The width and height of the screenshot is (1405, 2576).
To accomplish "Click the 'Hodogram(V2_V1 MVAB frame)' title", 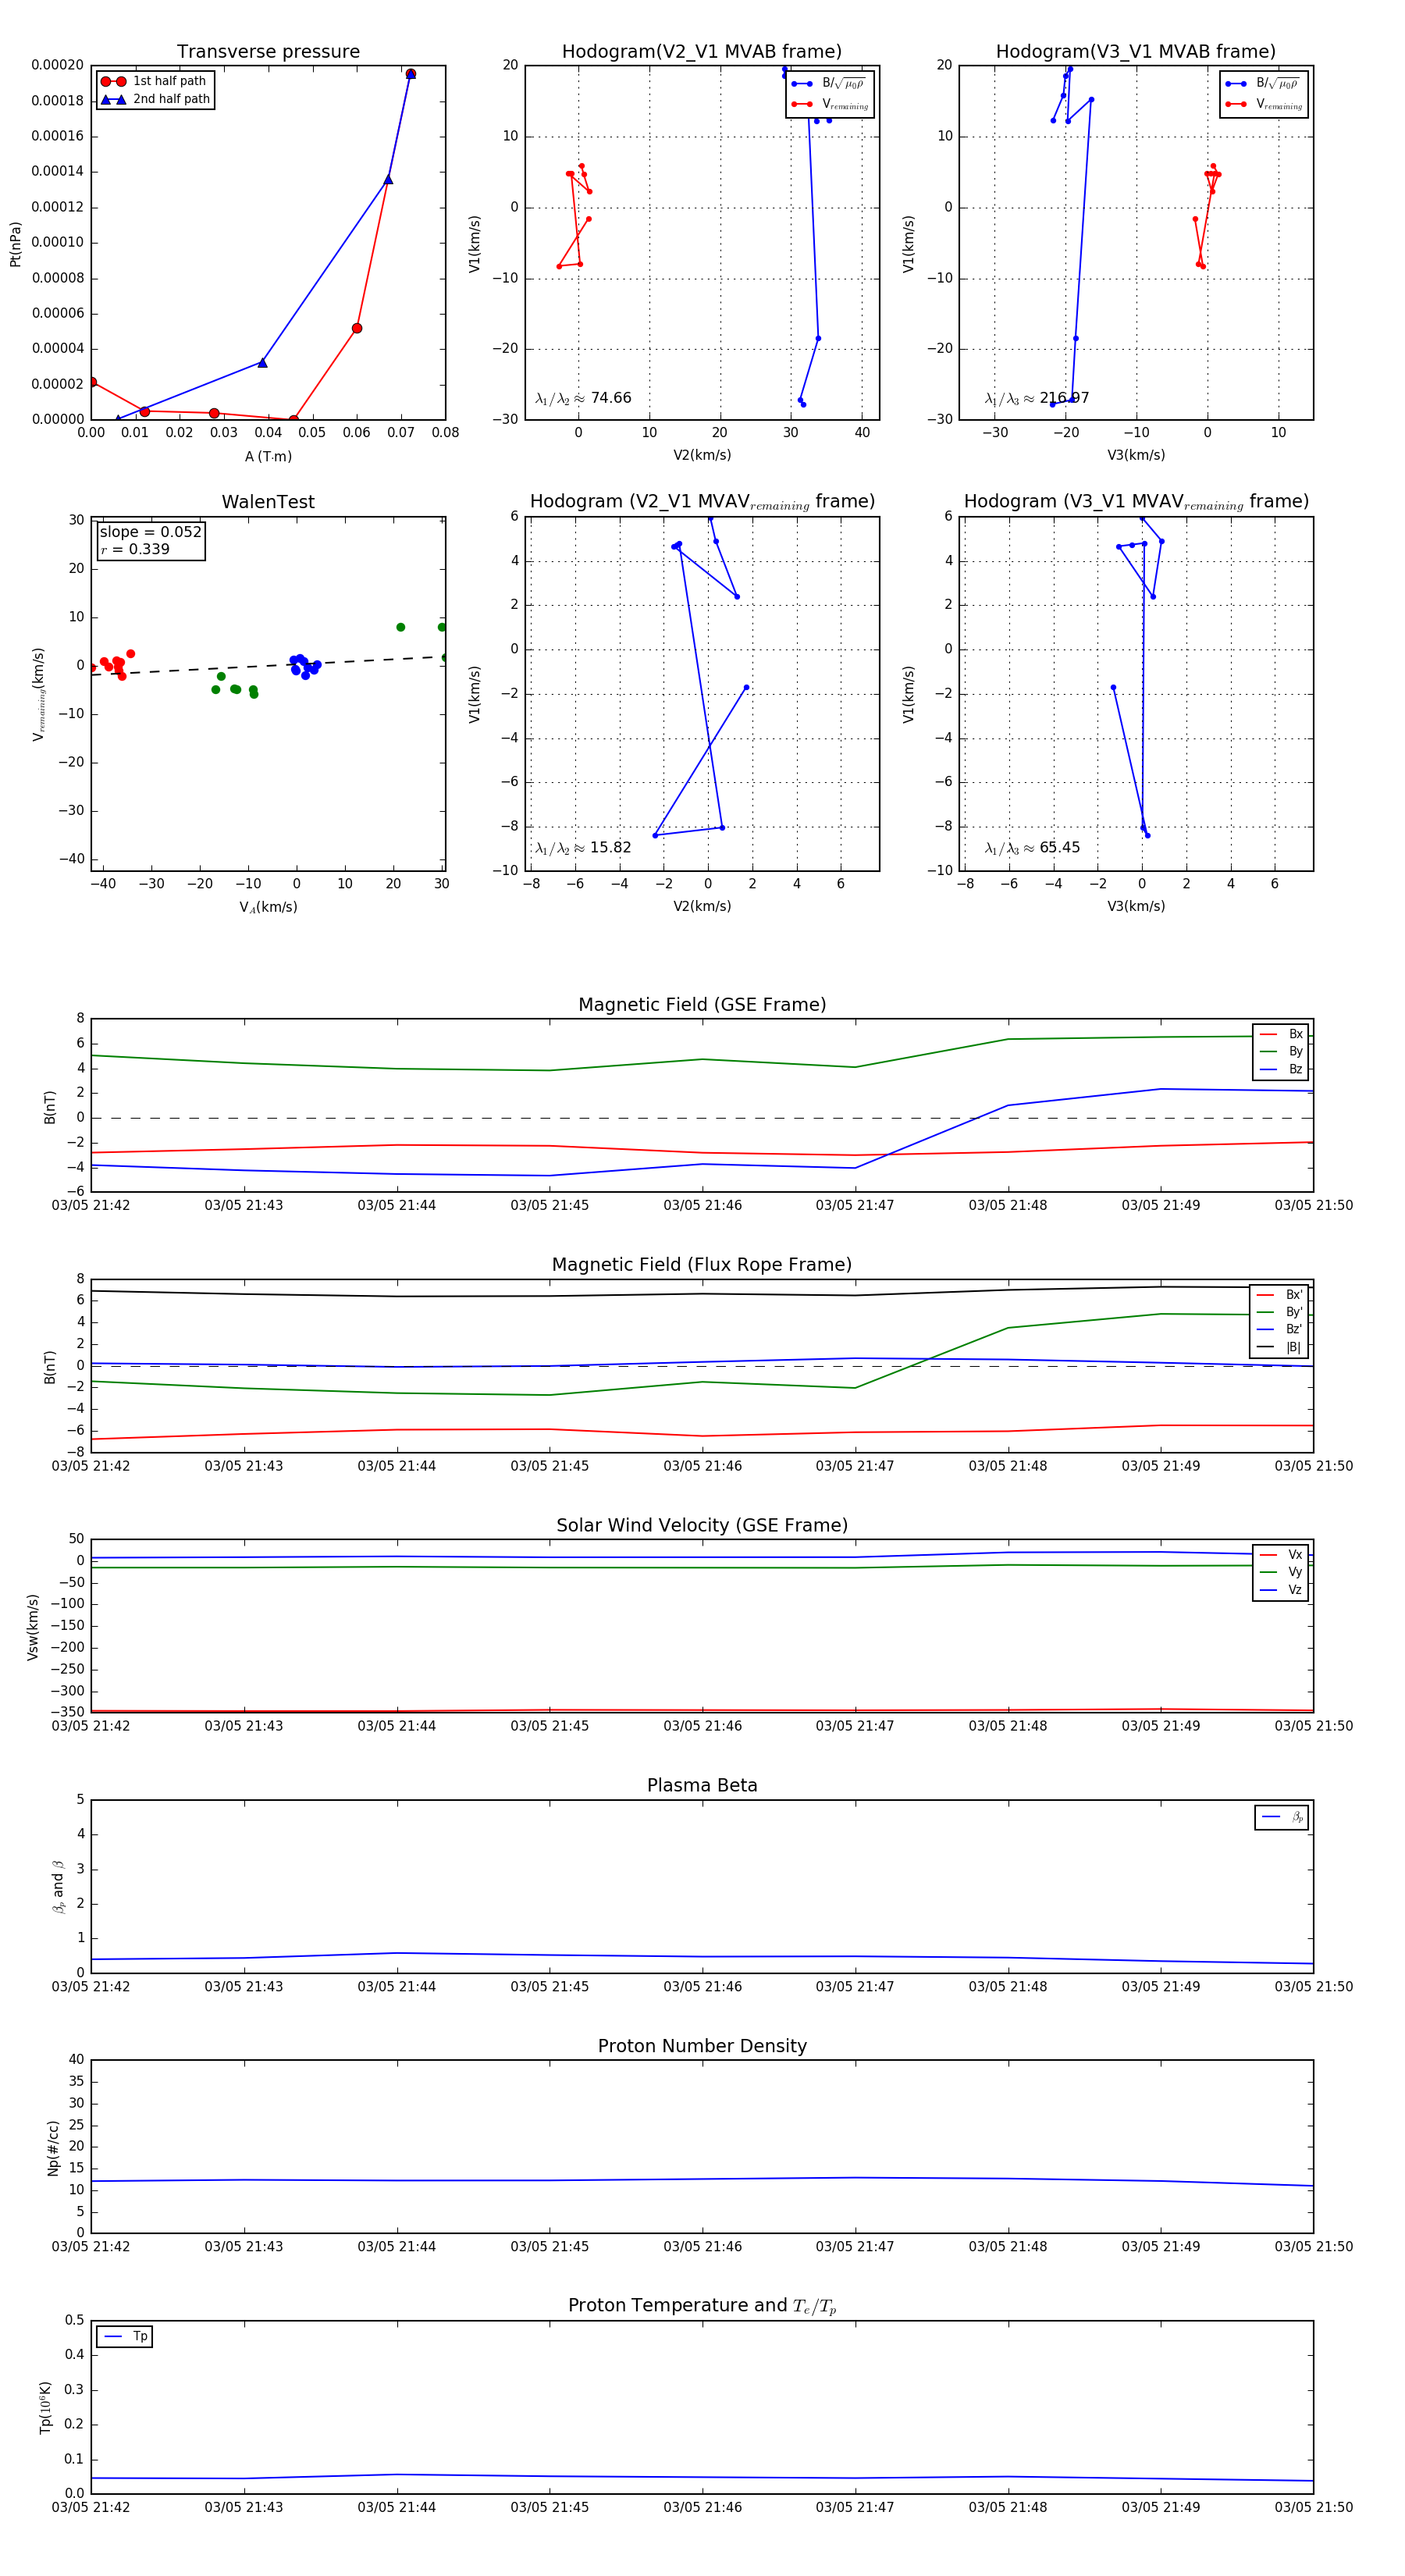I will pyautogui.click(x=702, y=52).
